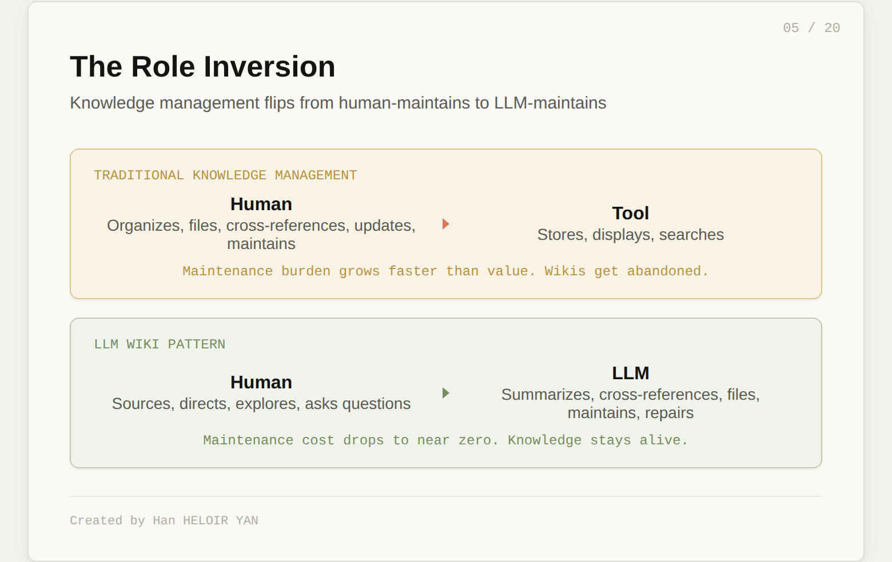This screenshot has width=892, height=562.
Task: Click the "TRADITIONAL KNOWLEDGE MANAGEMENT" label
Action: pos(225,175)
